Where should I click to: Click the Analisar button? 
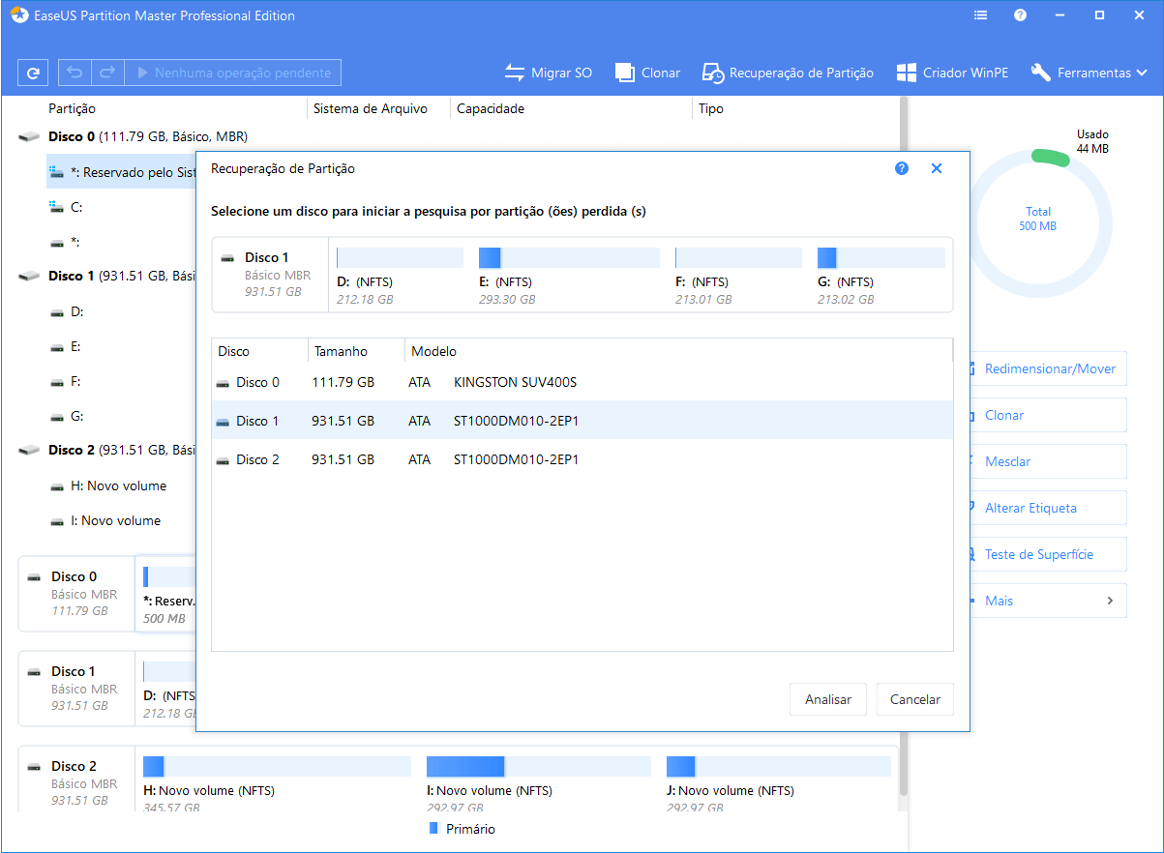tap(828, 699)
